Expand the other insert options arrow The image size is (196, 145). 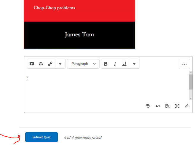click(60, 64)
